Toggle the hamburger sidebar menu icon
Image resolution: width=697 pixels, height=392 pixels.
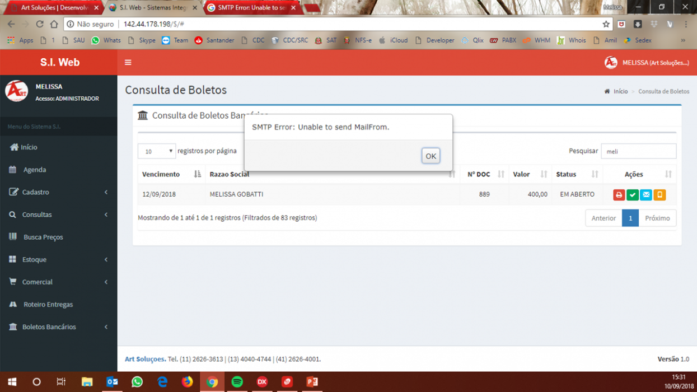tap(128, 63)
